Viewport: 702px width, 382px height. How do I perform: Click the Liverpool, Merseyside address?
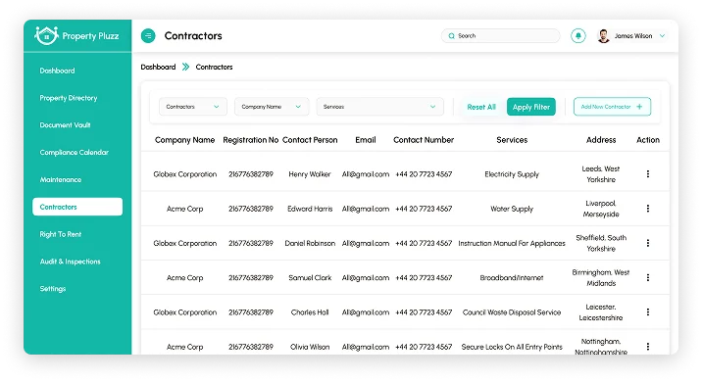point(601,209)
